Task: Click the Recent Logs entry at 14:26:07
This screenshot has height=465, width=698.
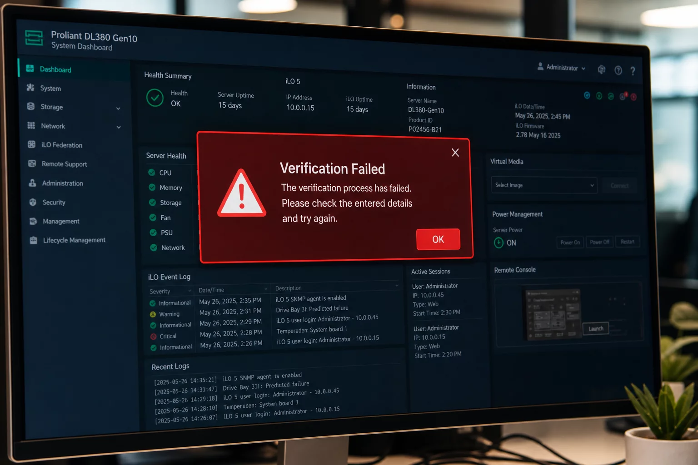Action: click(x=247, y=415)
